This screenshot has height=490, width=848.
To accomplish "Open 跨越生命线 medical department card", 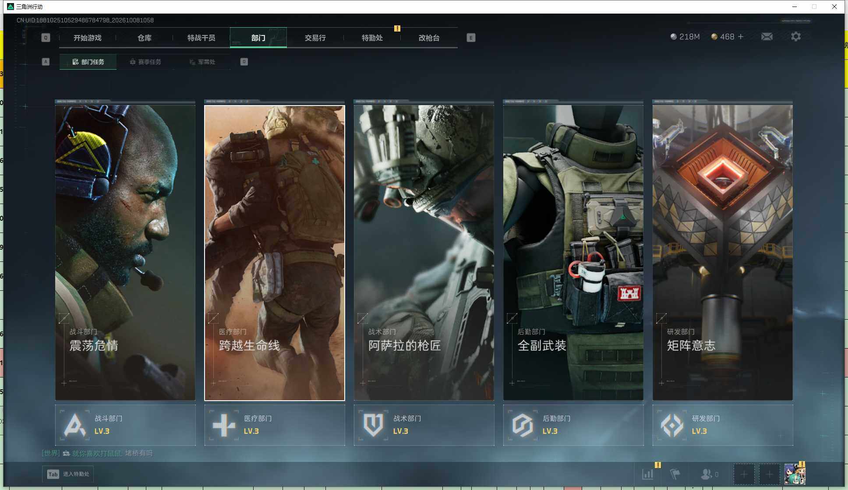I will [x=275, y=253].
